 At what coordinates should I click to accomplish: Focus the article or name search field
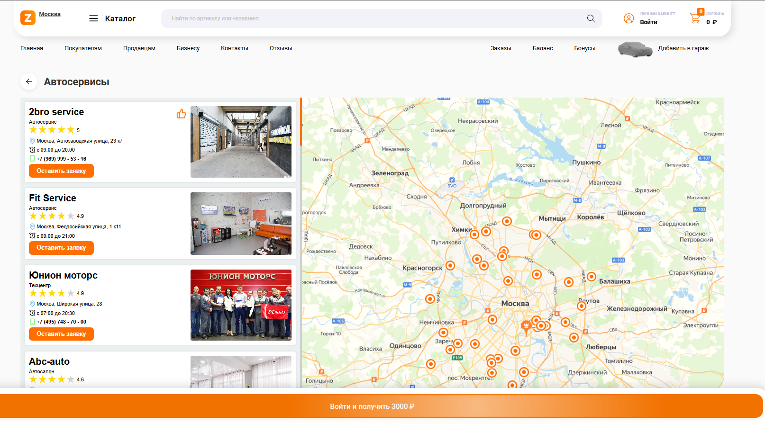click(374, 18)
